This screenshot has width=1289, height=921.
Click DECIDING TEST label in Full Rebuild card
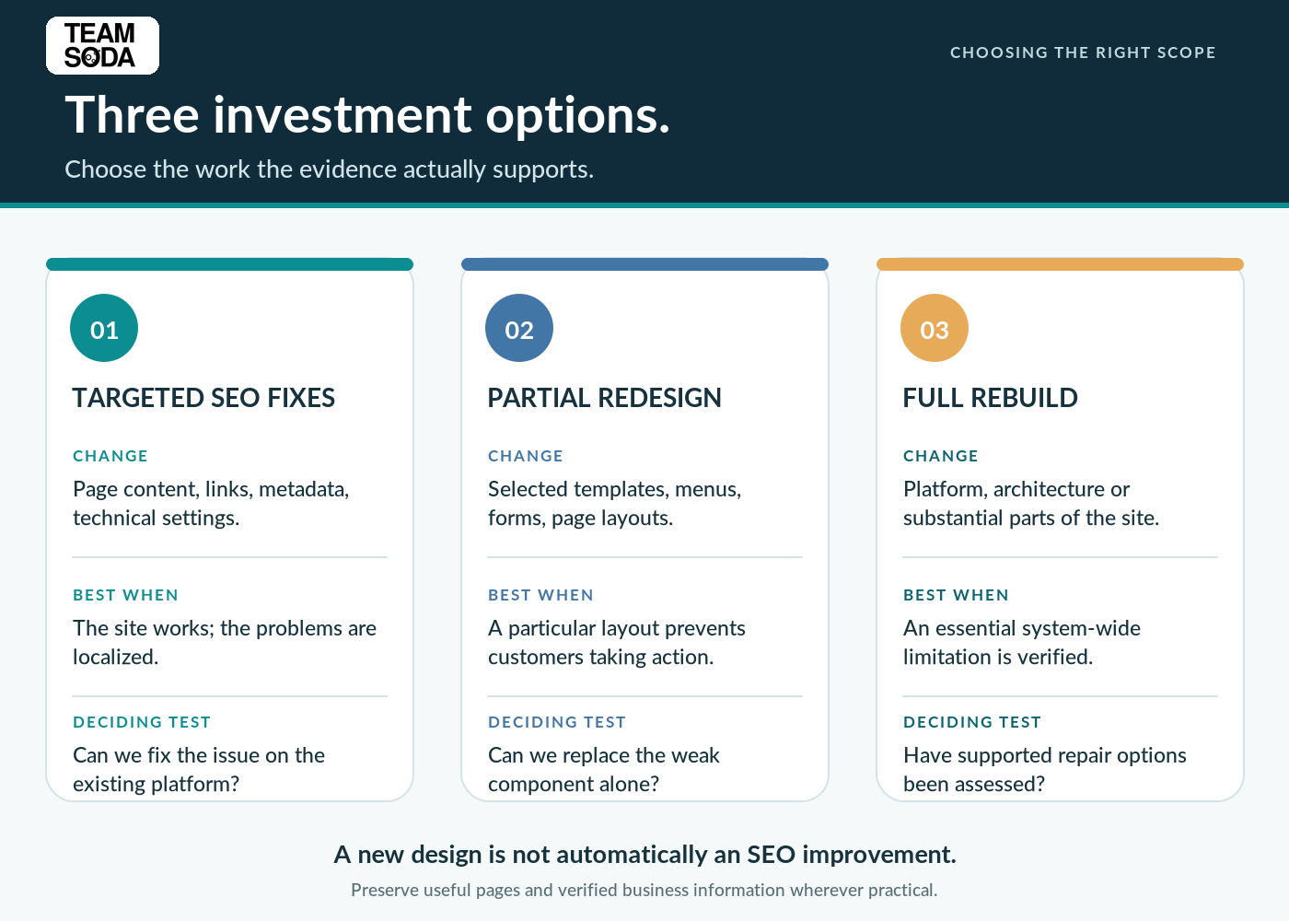click(x=972, y=722)
